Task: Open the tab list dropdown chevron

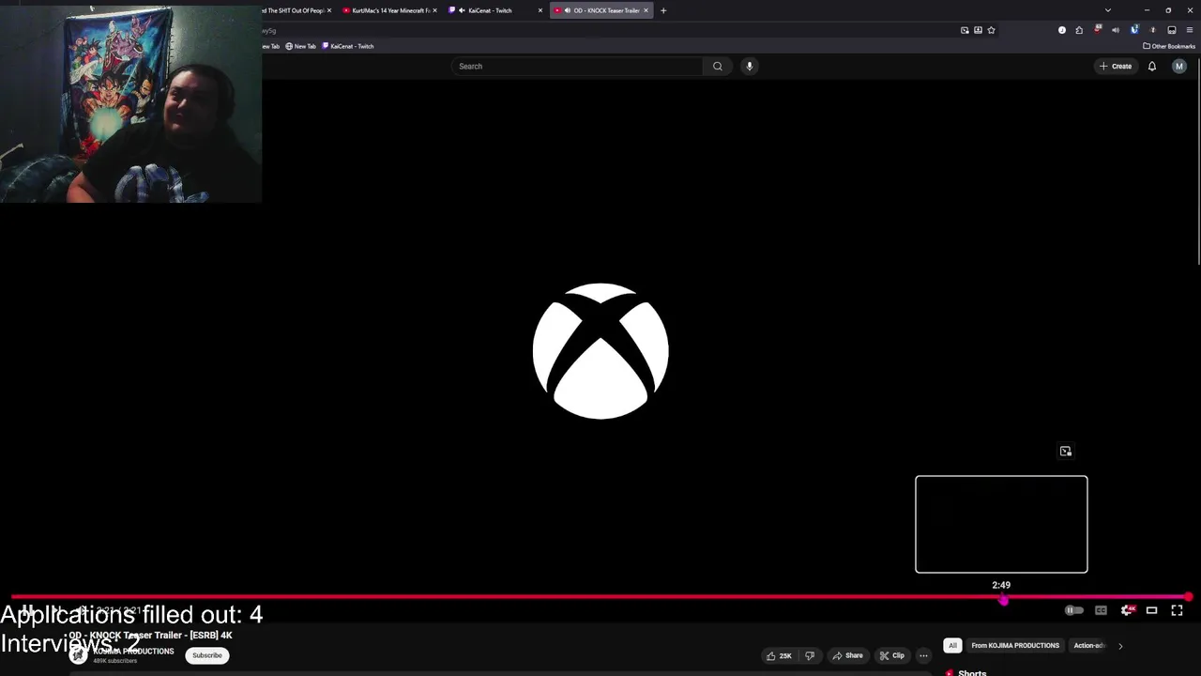Action: 1107,10
